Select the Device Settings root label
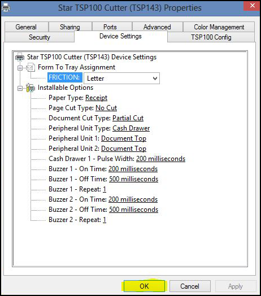This screenshot has height=296, width=261. point(92,57)
